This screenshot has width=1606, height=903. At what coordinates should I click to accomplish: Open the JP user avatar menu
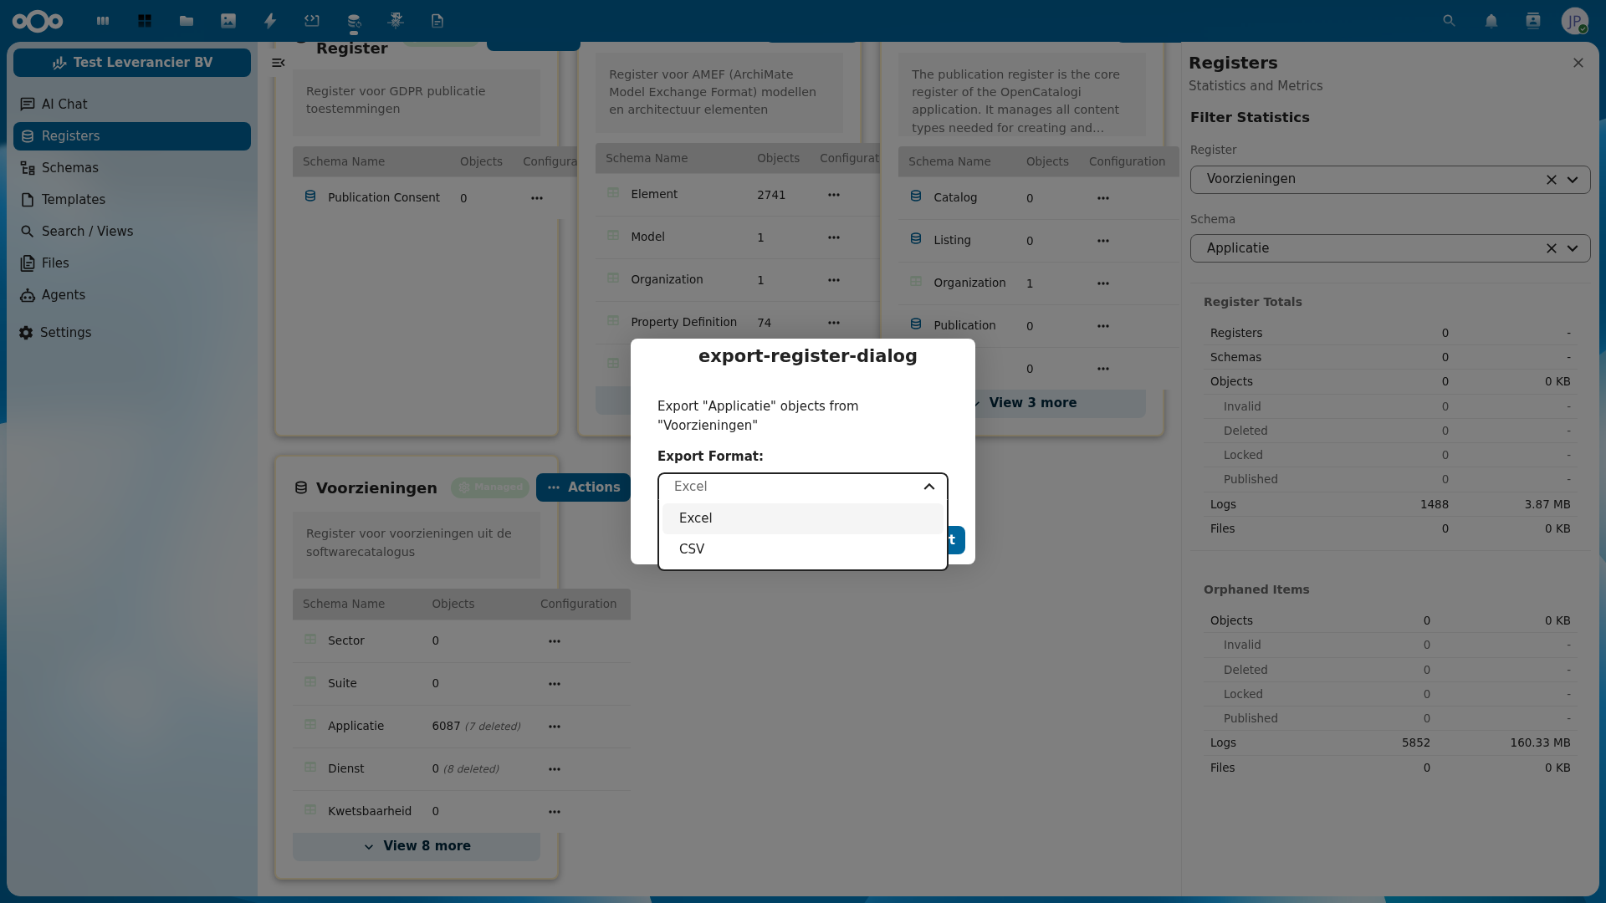point(1576,21)
